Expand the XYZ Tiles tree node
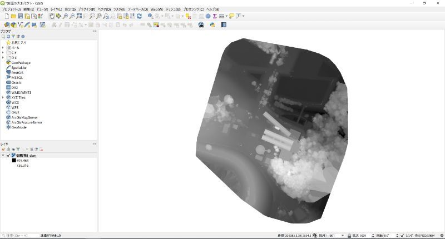The image size is (445, 239). coord(3,97)
